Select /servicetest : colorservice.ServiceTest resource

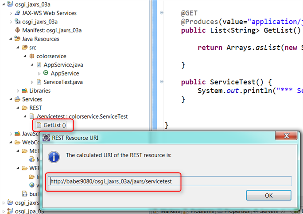click(x=79, y=116)
